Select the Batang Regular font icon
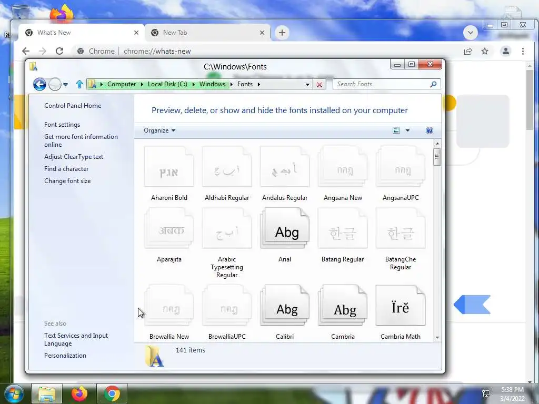Viewport: 539px width, 404px height. click(x=343, y=228)
